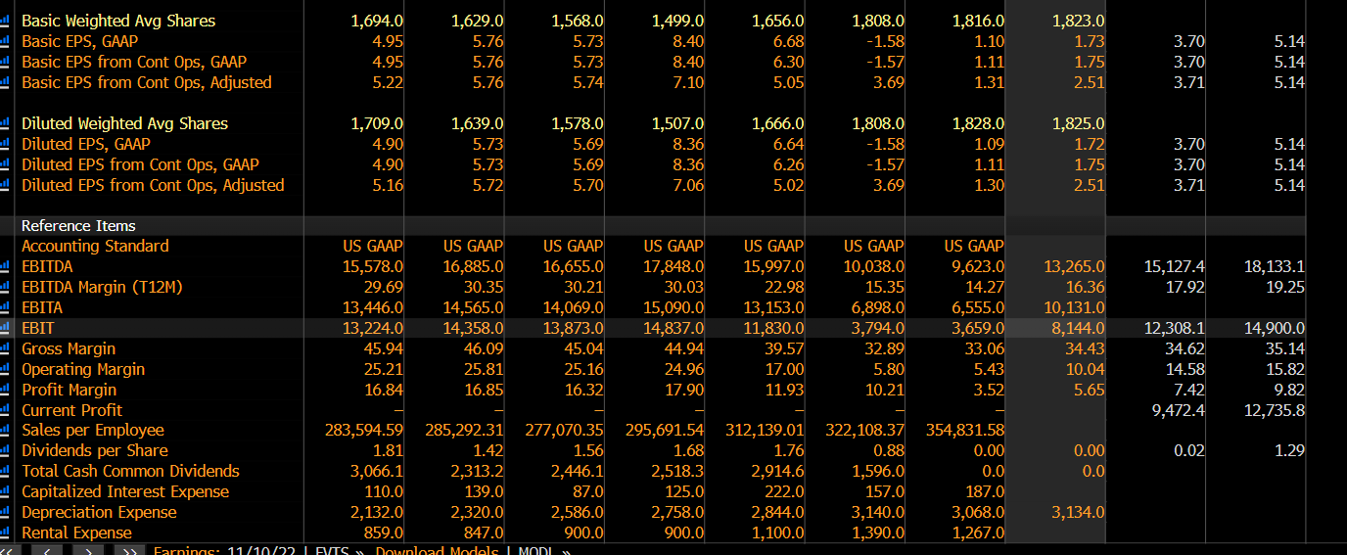Click chart icon beside Dividends per Share

(x=5, y=450)
